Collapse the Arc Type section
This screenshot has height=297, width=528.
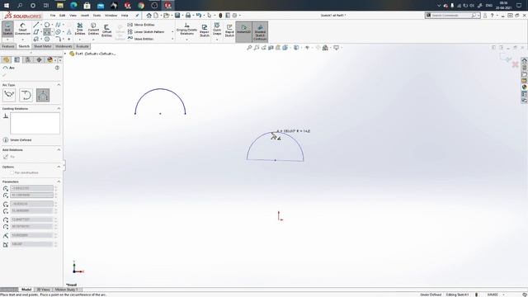59,85
